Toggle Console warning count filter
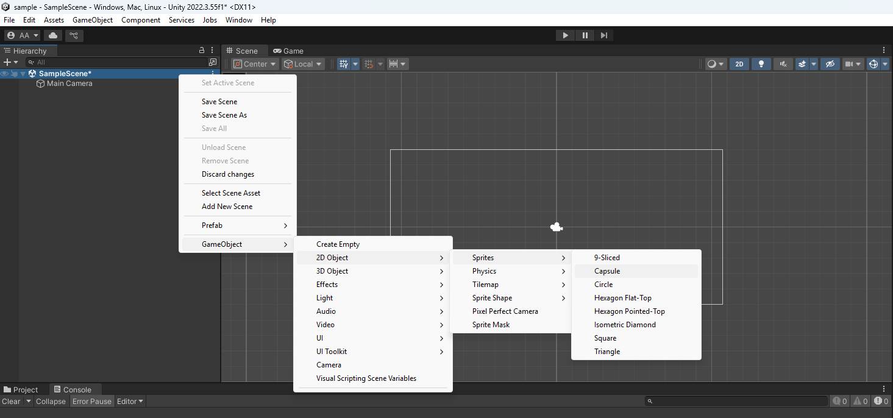This screenshot has height=418, width=893. (861, 401)
